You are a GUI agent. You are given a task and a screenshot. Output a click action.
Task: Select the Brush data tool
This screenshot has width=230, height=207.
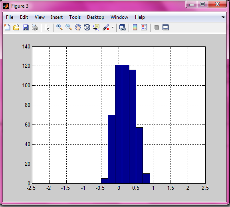(x=106, y=27)
